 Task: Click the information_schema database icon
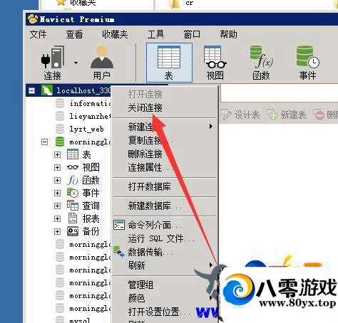60,103
